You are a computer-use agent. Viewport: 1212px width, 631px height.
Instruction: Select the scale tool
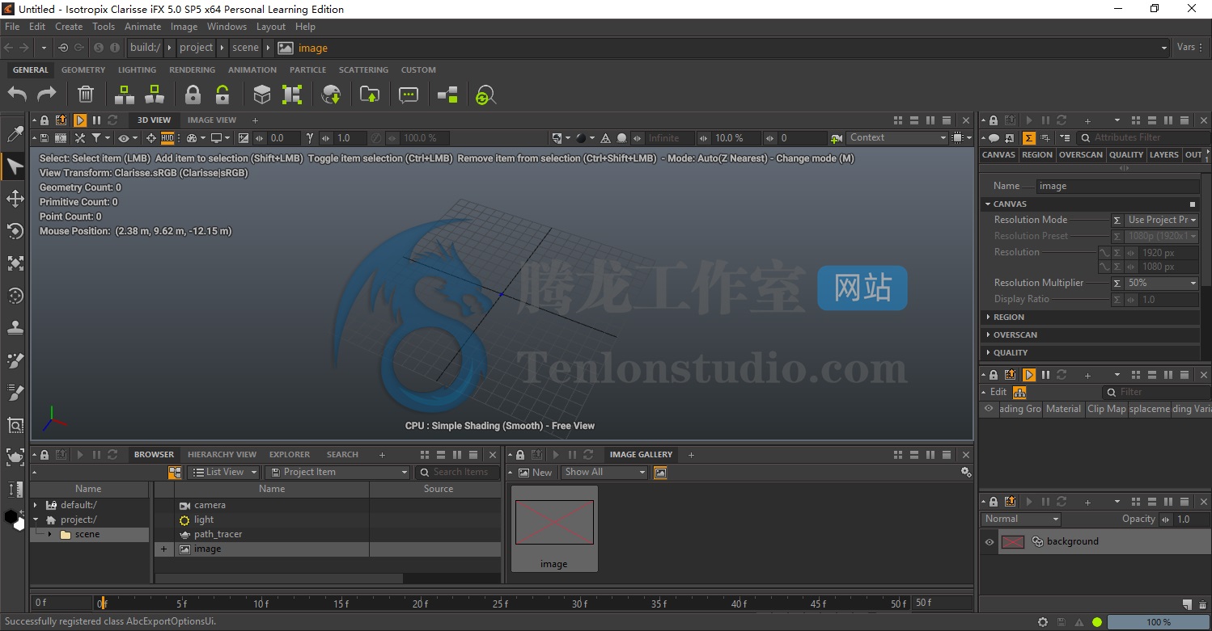(x=15, y=263)
